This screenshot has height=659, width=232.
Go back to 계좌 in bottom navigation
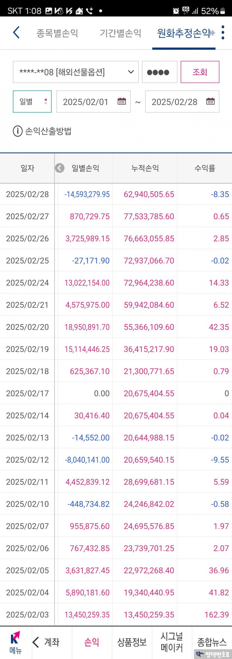point(46,642)
